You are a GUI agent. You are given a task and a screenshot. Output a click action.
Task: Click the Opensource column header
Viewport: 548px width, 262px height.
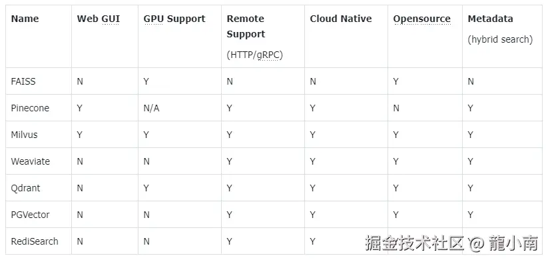(x=422, y=19)
